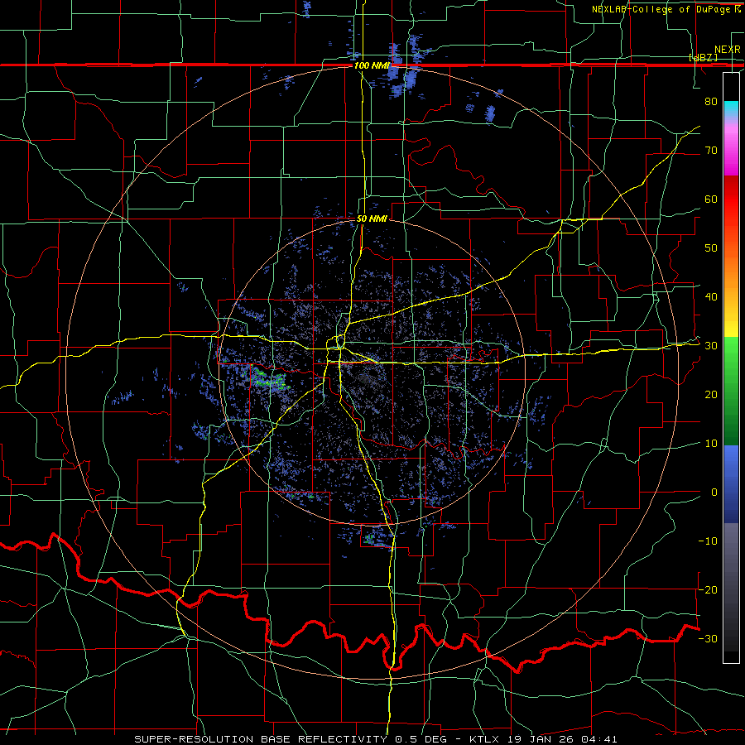The width and height of the screenshot is (745, 745).
Task: Click the NEXLAB-College of DuPage credit text
Action: [661, 9]
